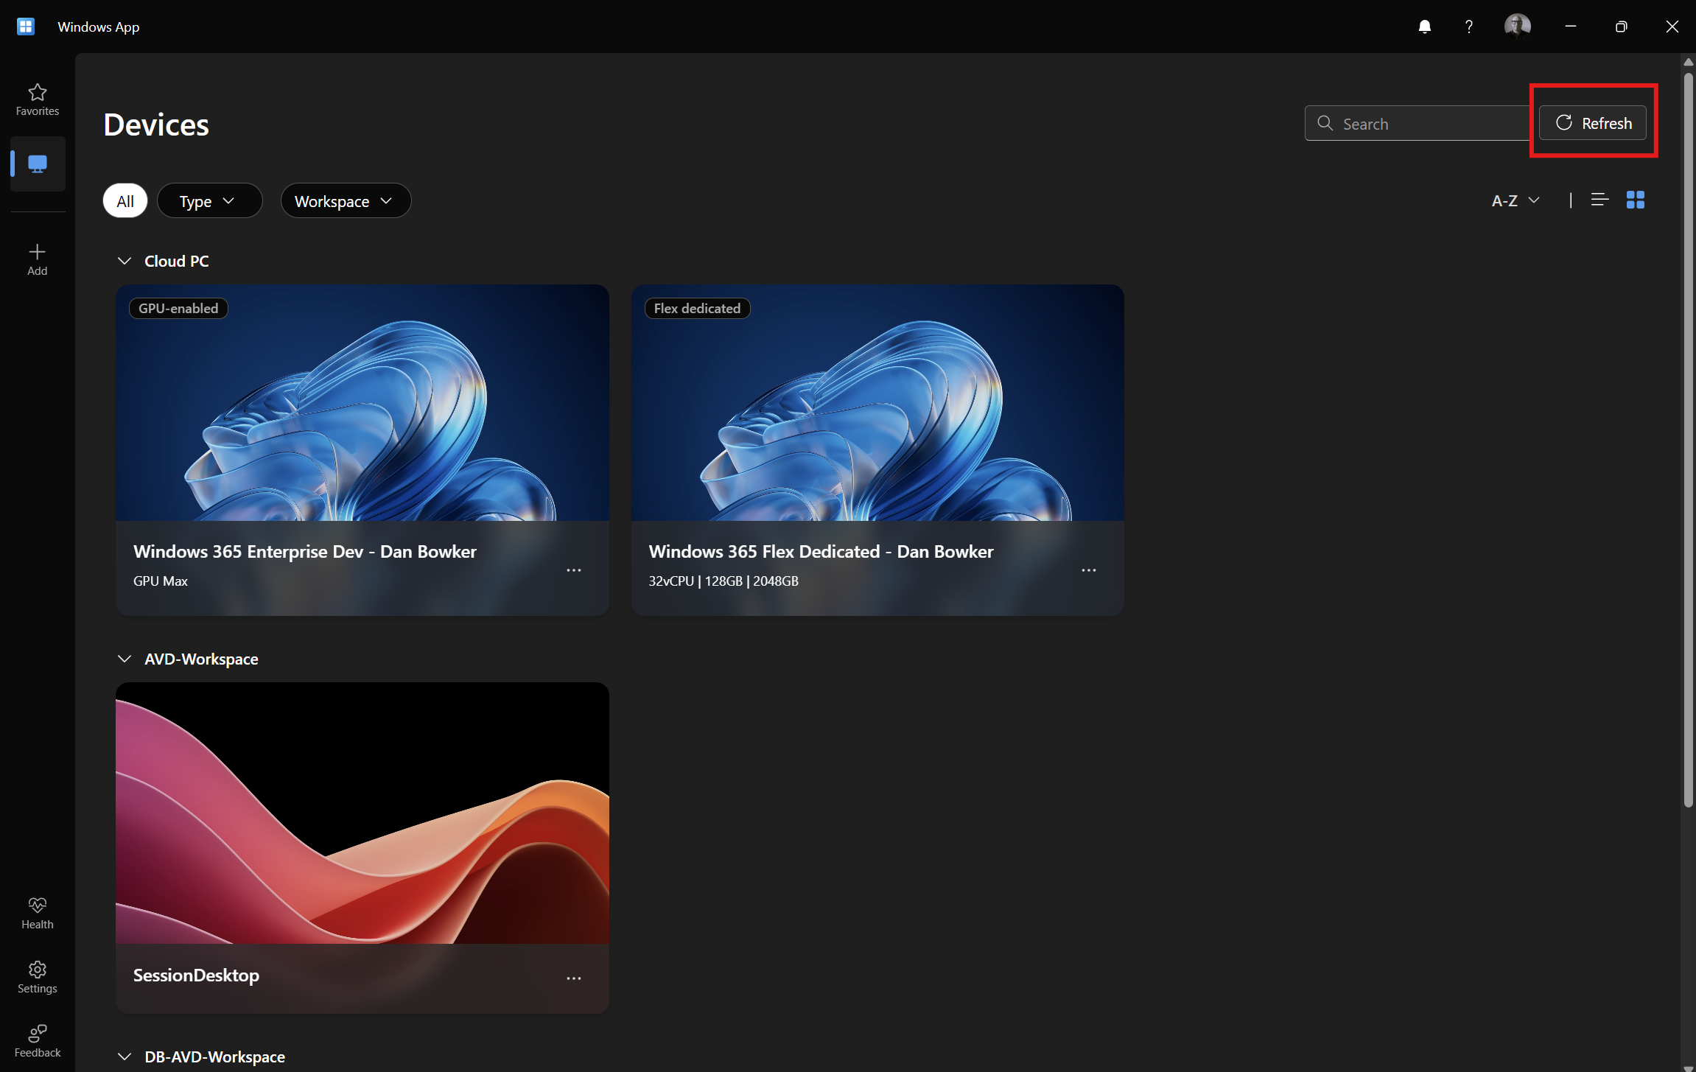Switch to grid view layout

click(1636, 200)
